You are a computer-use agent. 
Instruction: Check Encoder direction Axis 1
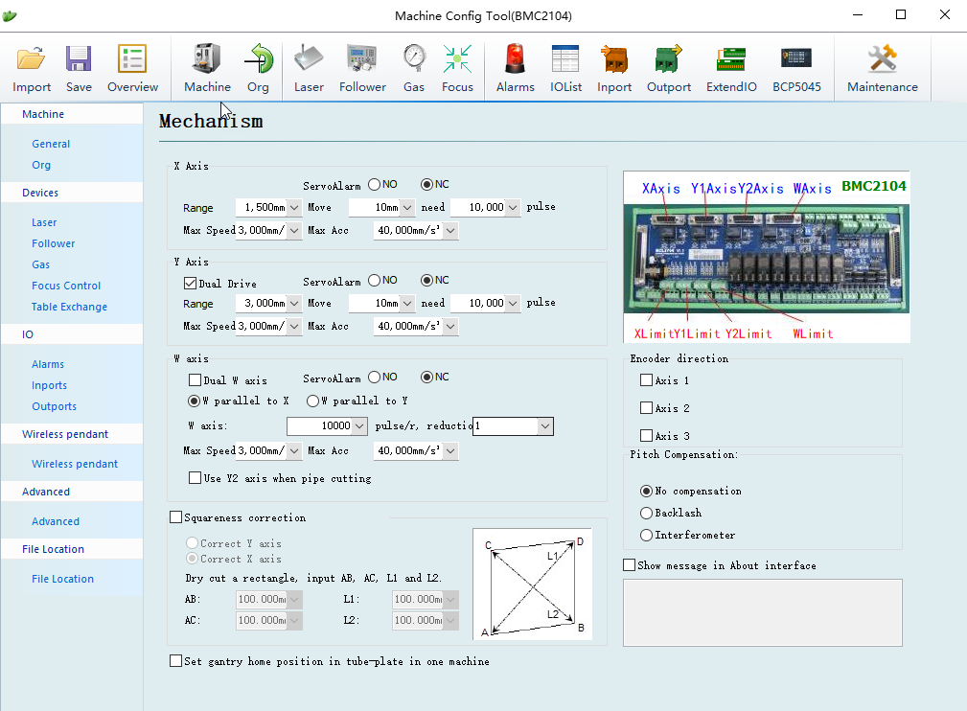point(646,380)
